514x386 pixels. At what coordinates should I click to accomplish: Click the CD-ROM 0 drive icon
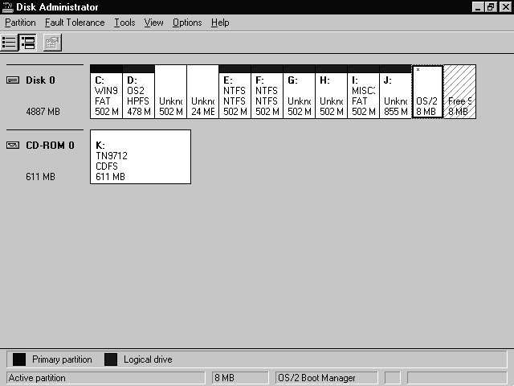(14, 146)
